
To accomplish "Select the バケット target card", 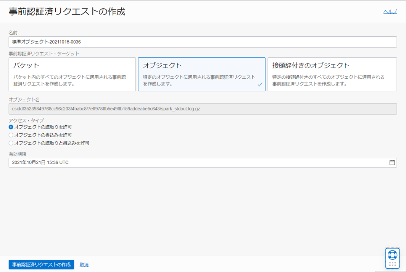I will point(72,74).
